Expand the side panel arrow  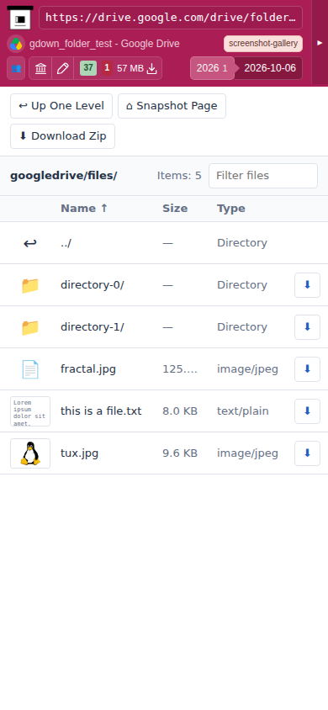320,43
